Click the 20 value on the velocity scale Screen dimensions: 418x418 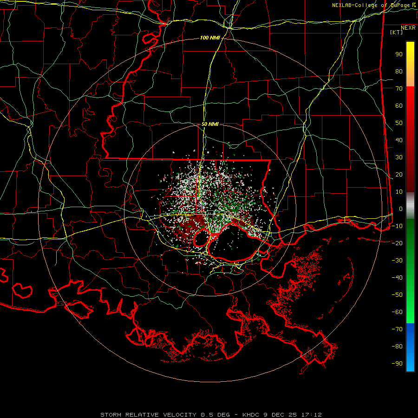[x=399, y=174]
